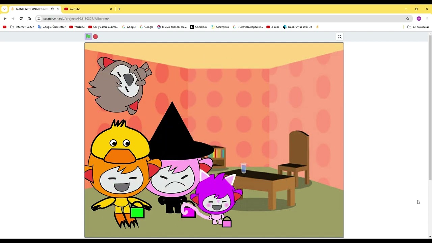This screenshot has height=243, width=432.
Task: Go forward to the next page
Action: click(13, 19)
